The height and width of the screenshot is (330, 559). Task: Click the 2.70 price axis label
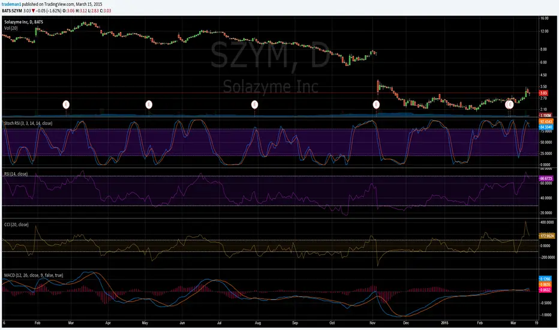click(543, 98)
